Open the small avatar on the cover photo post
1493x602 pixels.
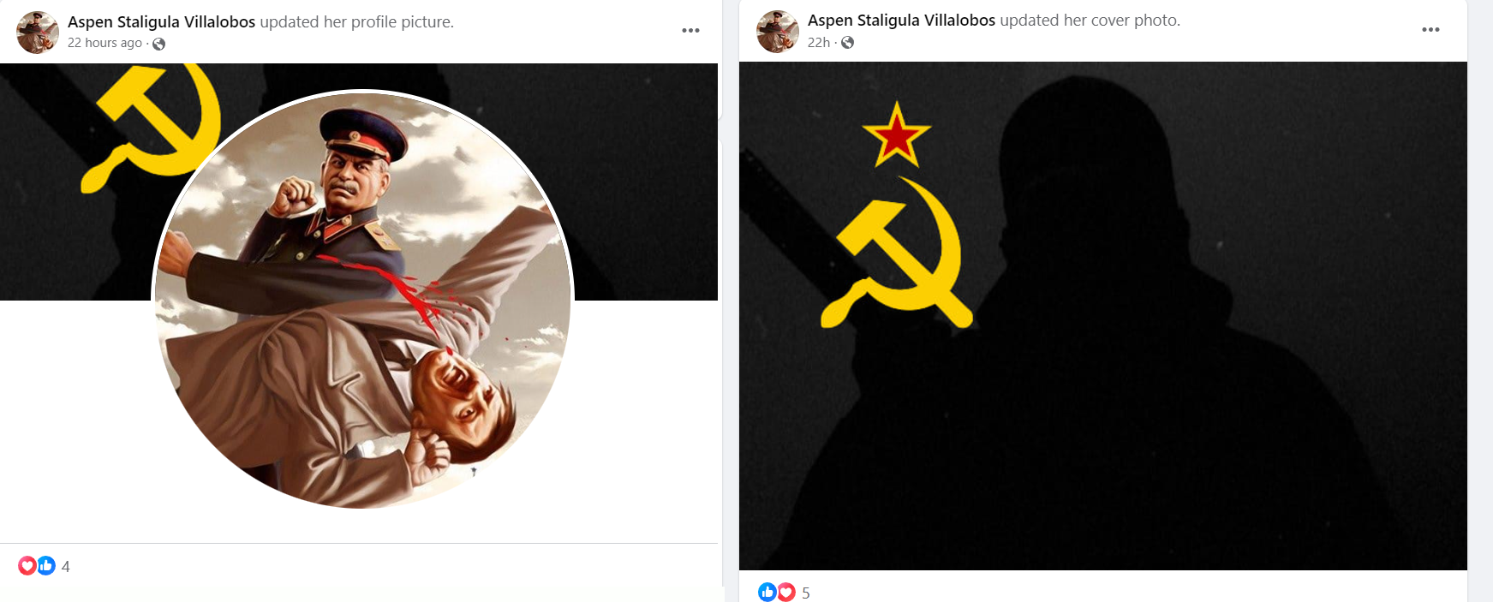778,32
